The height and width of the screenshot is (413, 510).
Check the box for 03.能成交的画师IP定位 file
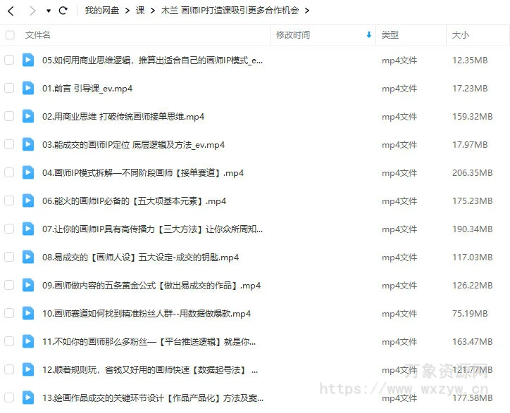point(9,144)
